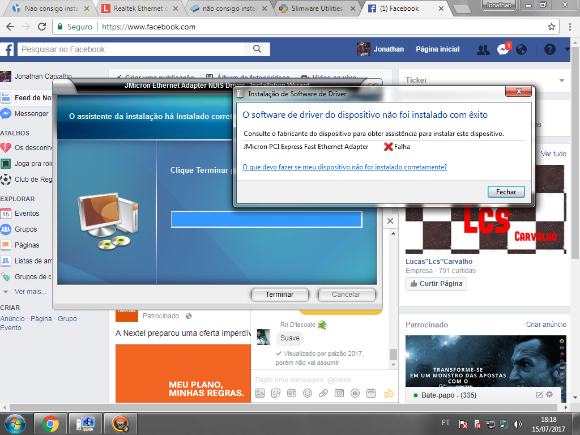Image resolution: width=580 pixels, height=435 pixels.
Task: Open the Chrome three-dot menu
Action: (570, 27)
